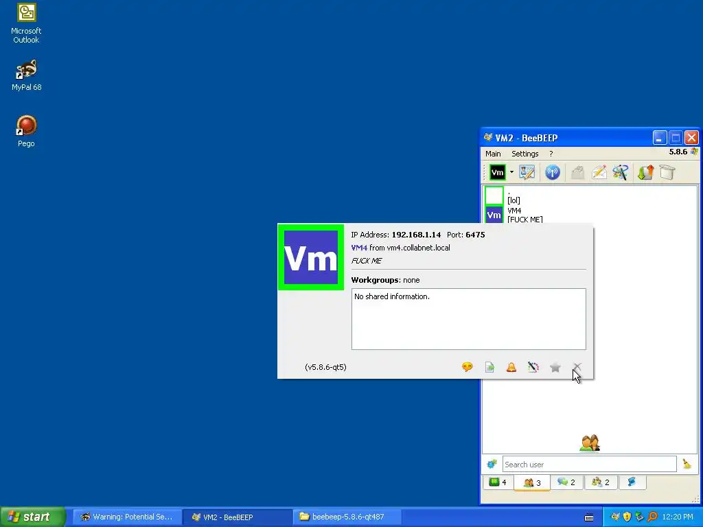The height and width of the screenshot is (527, 703).
Task: Click VM2 - BeeBEEP taskbar button
Action: pos(238,517)
